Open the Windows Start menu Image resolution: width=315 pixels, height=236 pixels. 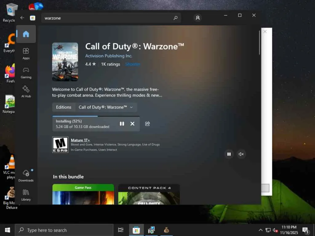pyautogui.click(x=7, y=230)
